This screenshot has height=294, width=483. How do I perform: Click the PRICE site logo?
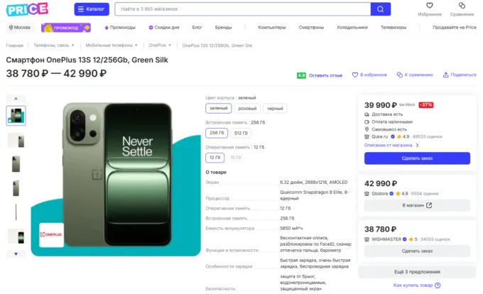[27, 9]
